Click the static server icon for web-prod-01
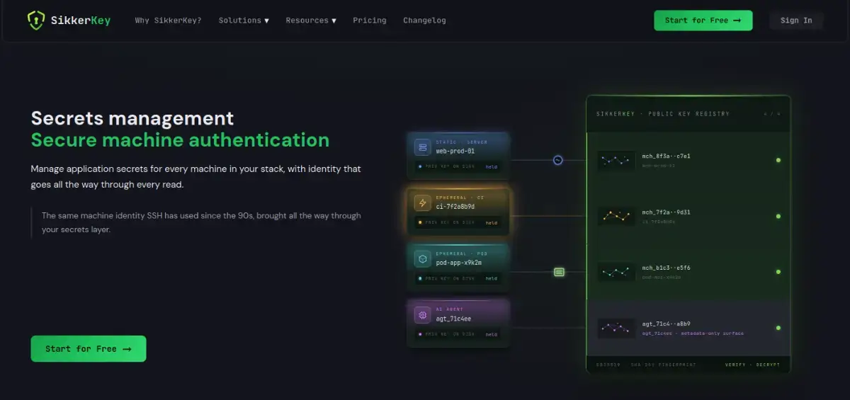Screen dimensions: 850x400 (423, 147)
